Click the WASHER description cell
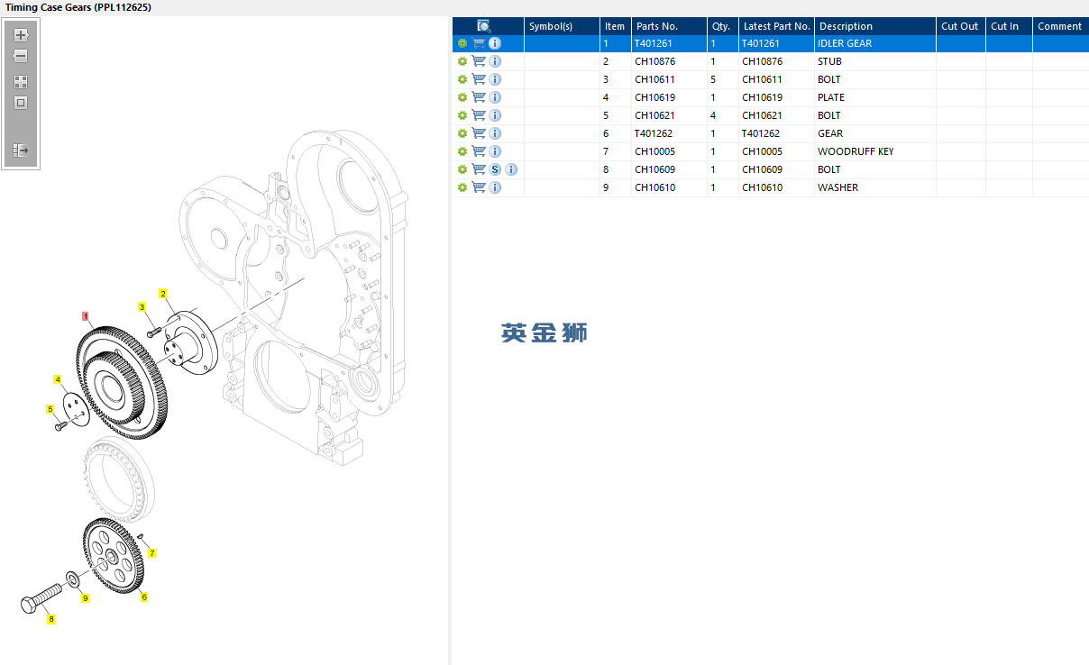The image size is (1089, 665). coord(875,187)
